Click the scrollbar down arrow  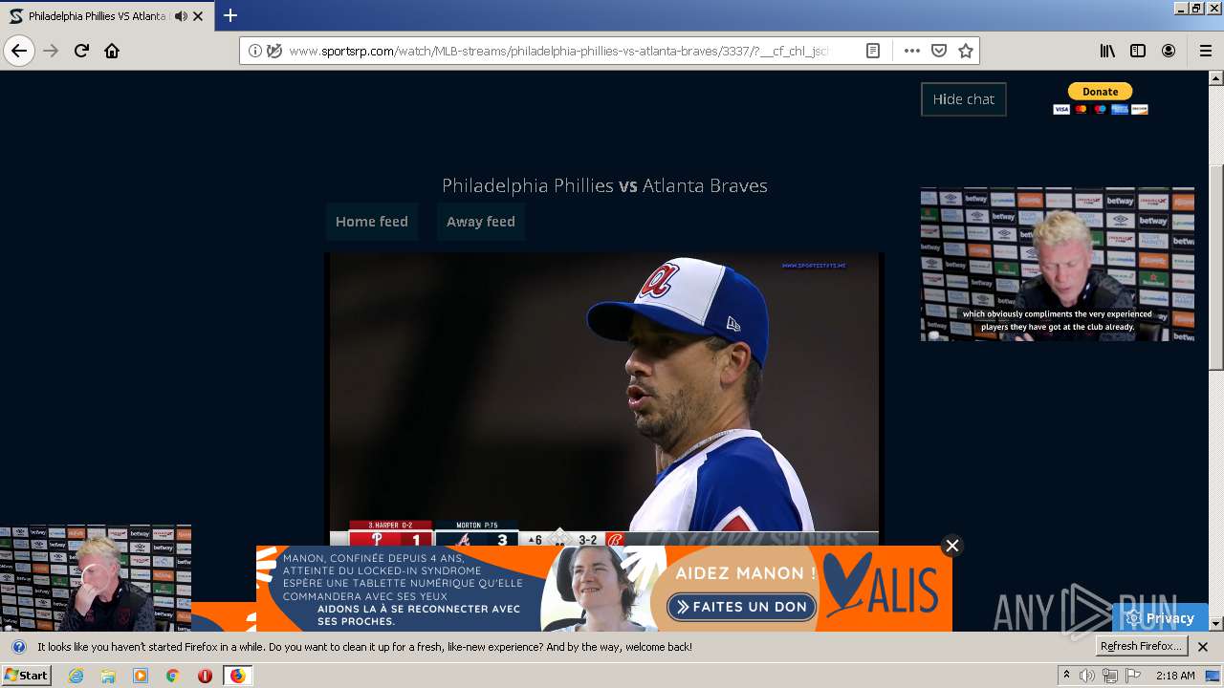tap(1216, 623)
